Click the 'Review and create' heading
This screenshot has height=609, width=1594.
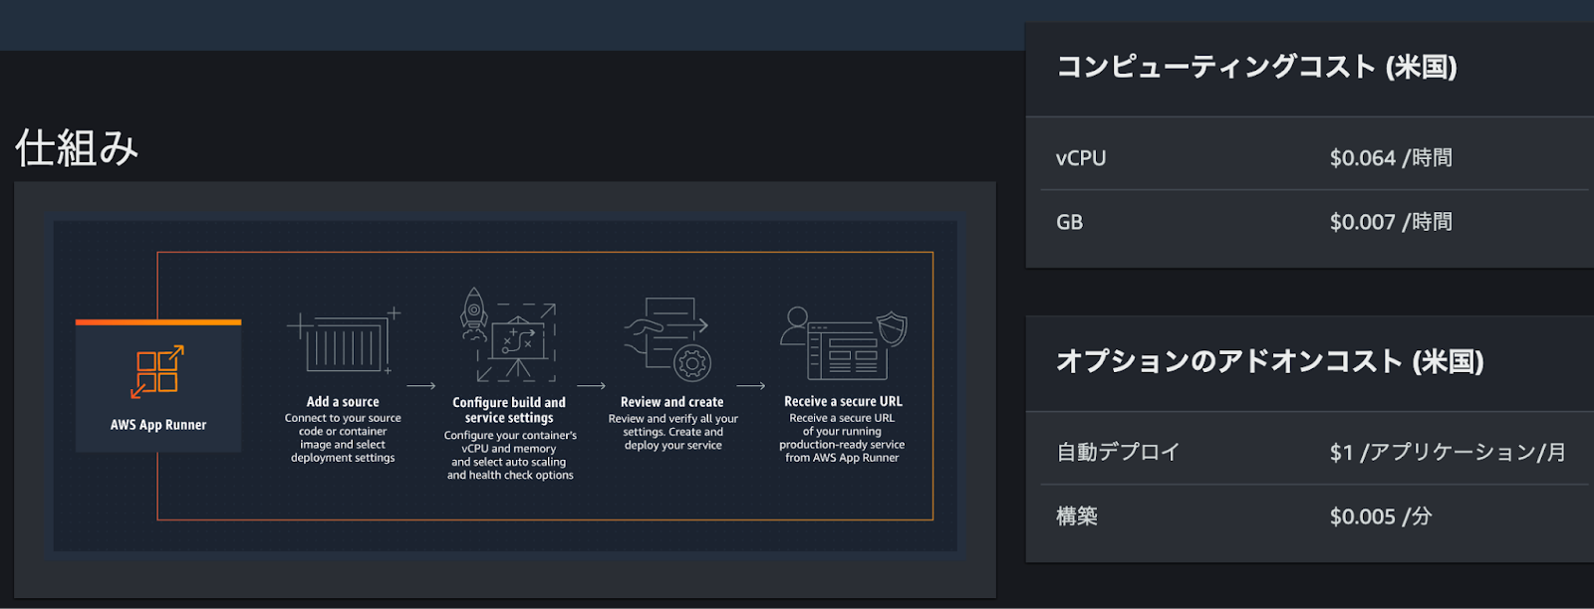[672, 402]
